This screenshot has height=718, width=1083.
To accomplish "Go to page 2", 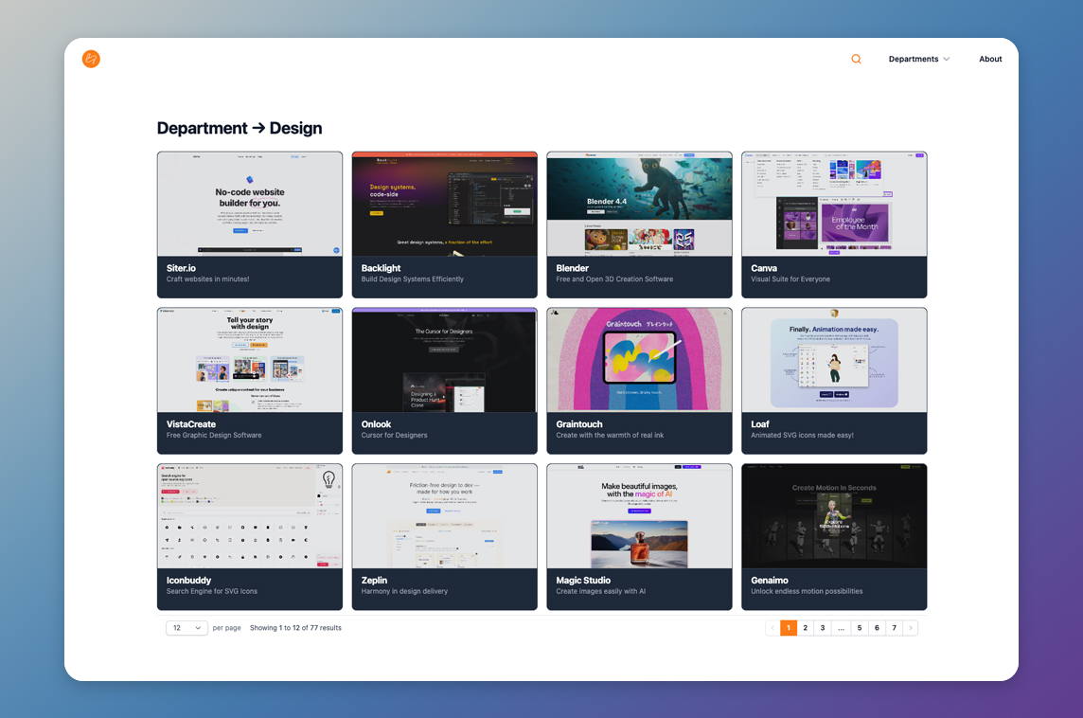I will [x=806, y=628].
